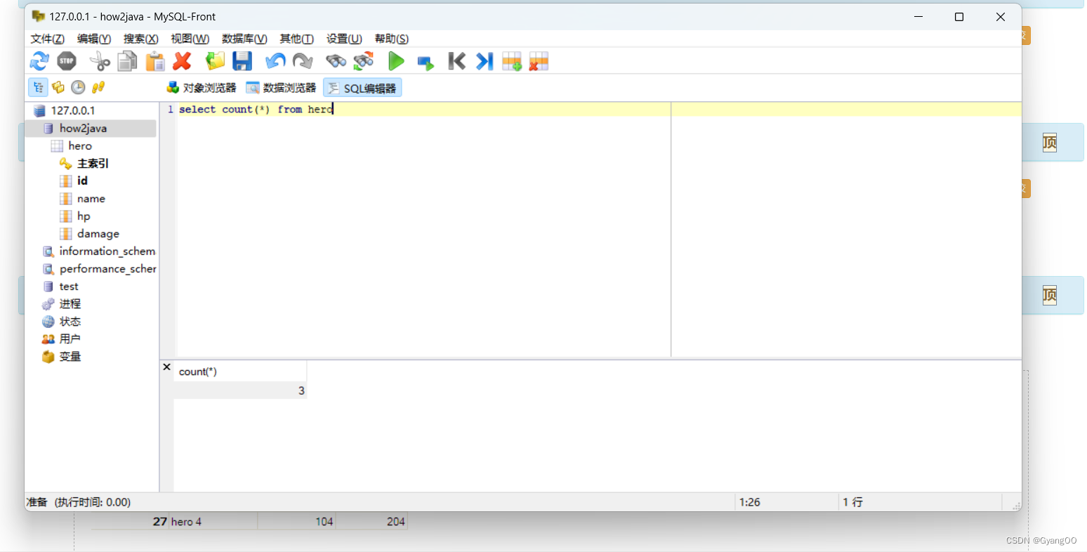
Task: Select the Undo icon in the toolbar
Action: click(275, 61)
